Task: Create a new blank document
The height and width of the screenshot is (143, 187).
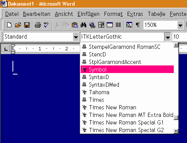Action: pyautogui.click(x=9, y=25)
